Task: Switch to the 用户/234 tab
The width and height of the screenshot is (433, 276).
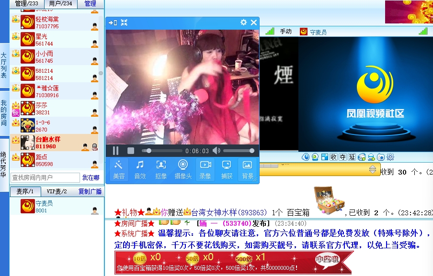Action: [61, 4]
